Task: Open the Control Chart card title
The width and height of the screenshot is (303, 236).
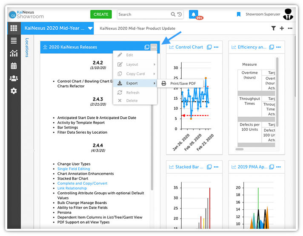Action: [x=189, y=47]
